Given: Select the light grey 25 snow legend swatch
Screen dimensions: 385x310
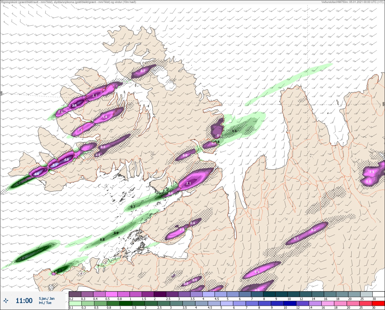Looking at the screenshot, I should pos(366,294).
